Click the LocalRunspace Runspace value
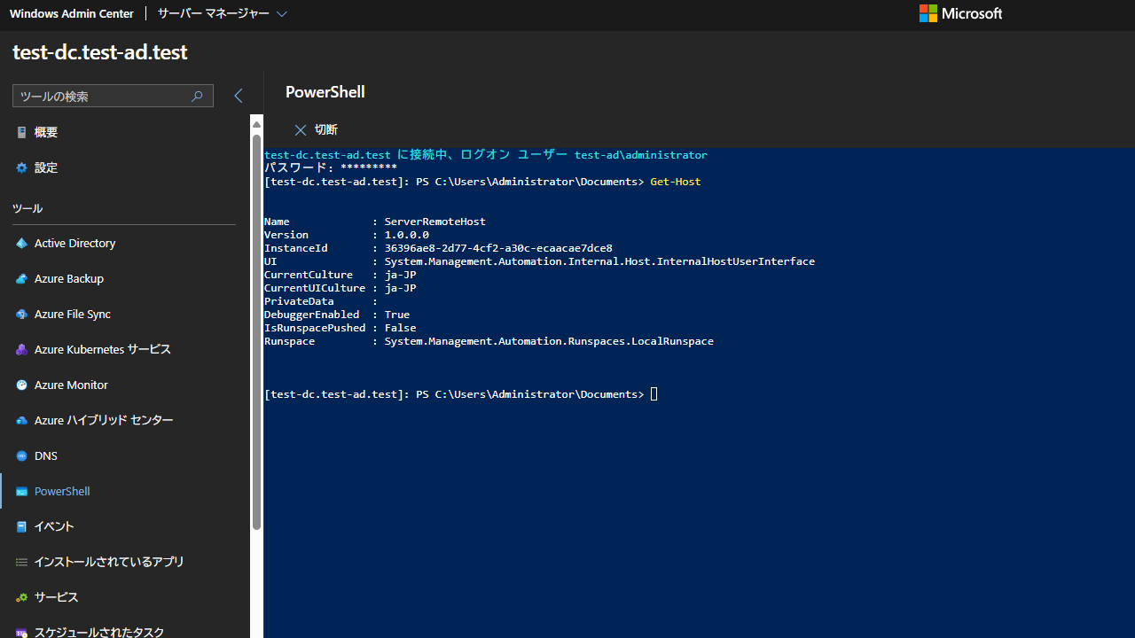The width and height of the screenshot is (1135, 638). pos(549,341)
